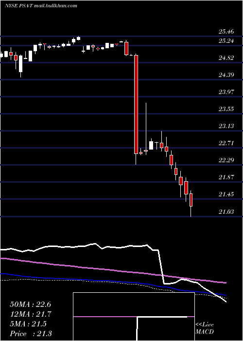Click the 24.82 price axis label
The width and height of the screenshot is (243, 341).
click(x=226, y=58)
